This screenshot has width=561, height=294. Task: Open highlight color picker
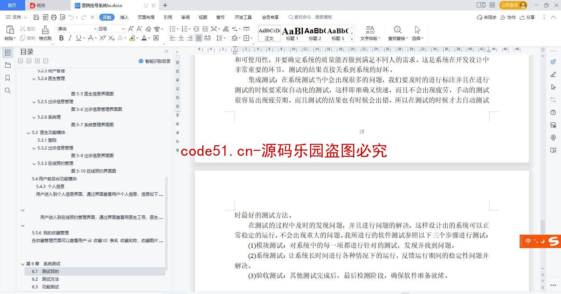[x=137, y=38]
